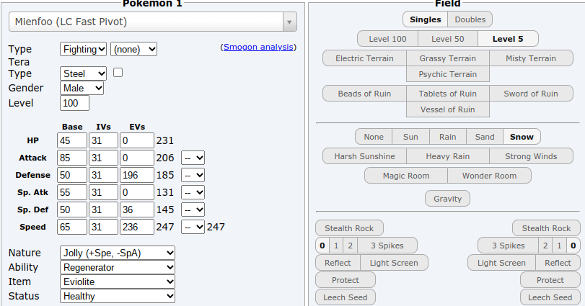This screenshot has height=306, width=585.
Task: Open the Smogon analysis link
Action: click(258, 47)
